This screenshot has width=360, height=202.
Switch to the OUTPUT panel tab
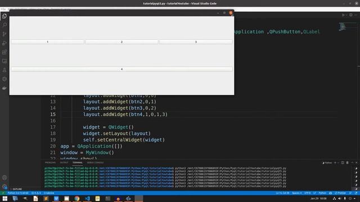(x=64, y=163)
